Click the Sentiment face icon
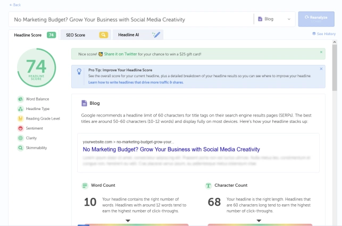This screenshot has height=226, width=342. (x=20, y=128)
